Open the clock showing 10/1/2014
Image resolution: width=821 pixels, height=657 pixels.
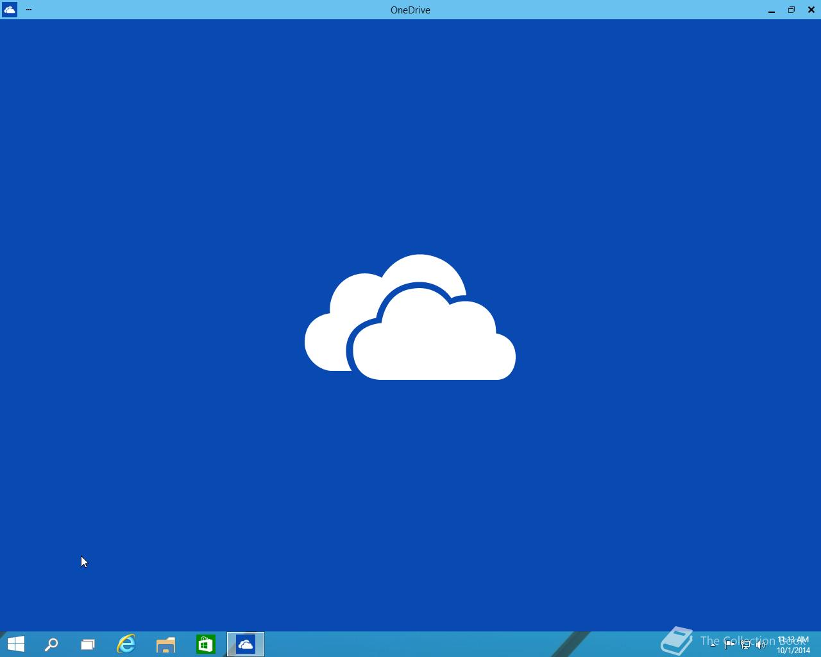pyautogui.click(x=793, y=645)
